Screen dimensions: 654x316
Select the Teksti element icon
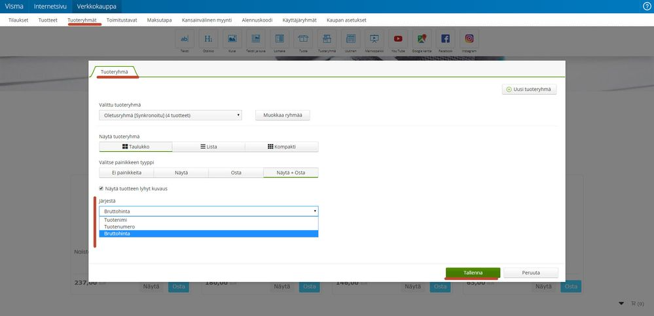click(185, 39)
